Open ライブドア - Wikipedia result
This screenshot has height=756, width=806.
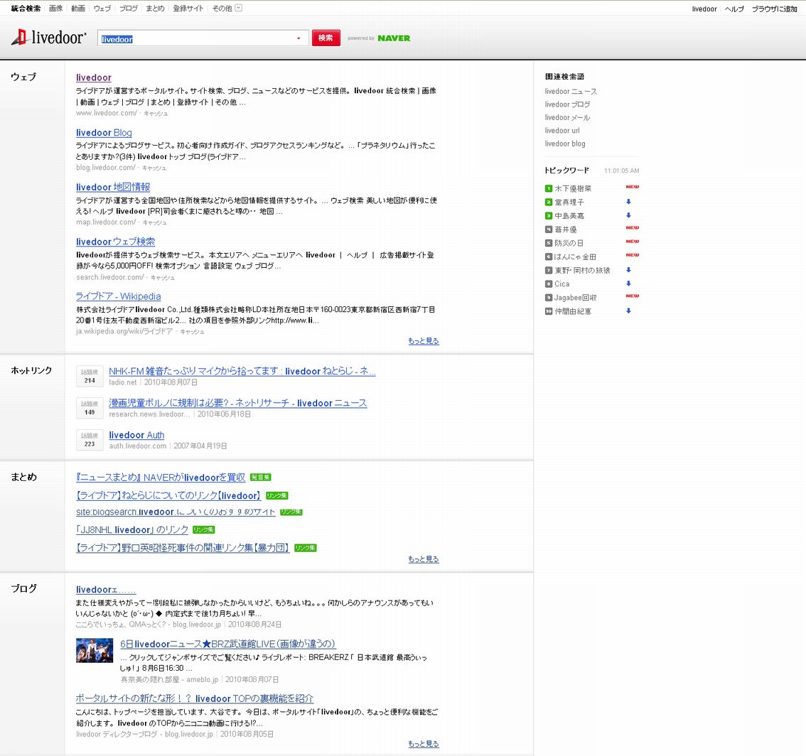click(118, 296)
